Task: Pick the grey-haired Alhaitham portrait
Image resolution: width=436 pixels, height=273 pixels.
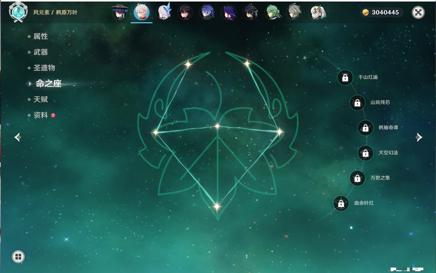Action: click(x=294, y=12)
